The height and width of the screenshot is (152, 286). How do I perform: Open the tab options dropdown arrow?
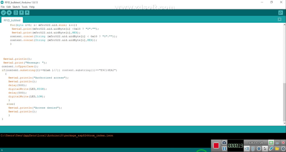(279, 19)
